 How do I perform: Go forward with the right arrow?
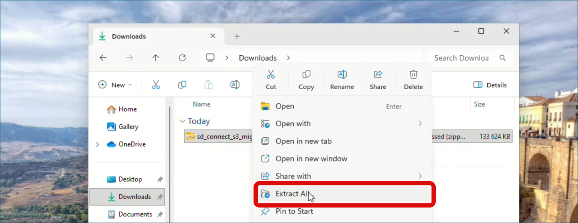coord(129,58)
